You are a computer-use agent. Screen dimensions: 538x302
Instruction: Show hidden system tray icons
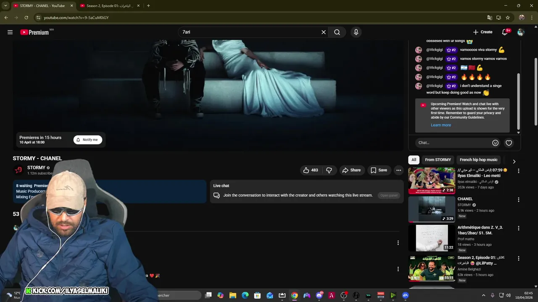coord(483,295)
